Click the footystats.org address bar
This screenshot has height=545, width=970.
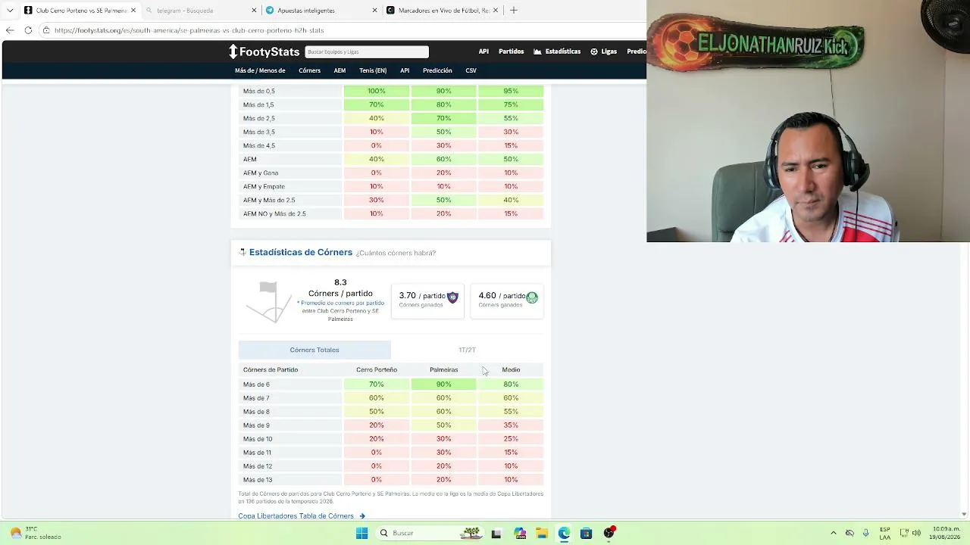click(341, 30)
